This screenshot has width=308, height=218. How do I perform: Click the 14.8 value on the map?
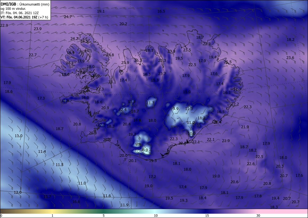click(137, 120)
